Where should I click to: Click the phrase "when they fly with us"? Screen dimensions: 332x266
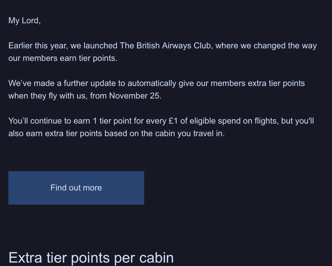pos(47,96)
